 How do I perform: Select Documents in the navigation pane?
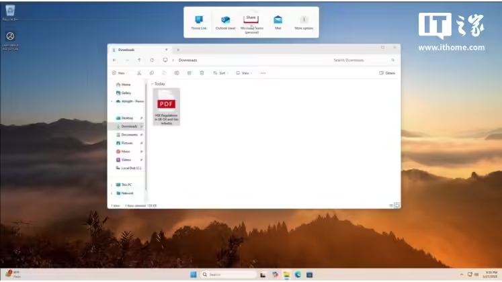click(x=129, y=134)
